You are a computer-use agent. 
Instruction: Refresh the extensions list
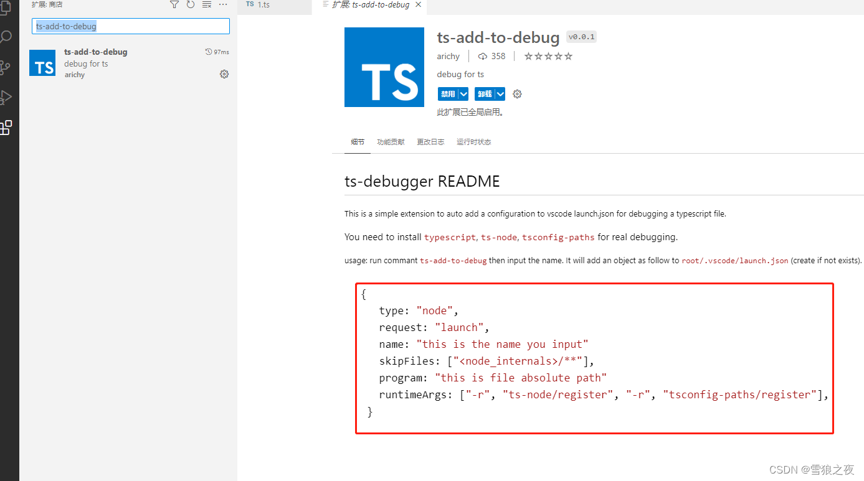tap(191, 4)
